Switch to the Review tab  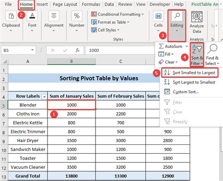click(x=125, y=4)
